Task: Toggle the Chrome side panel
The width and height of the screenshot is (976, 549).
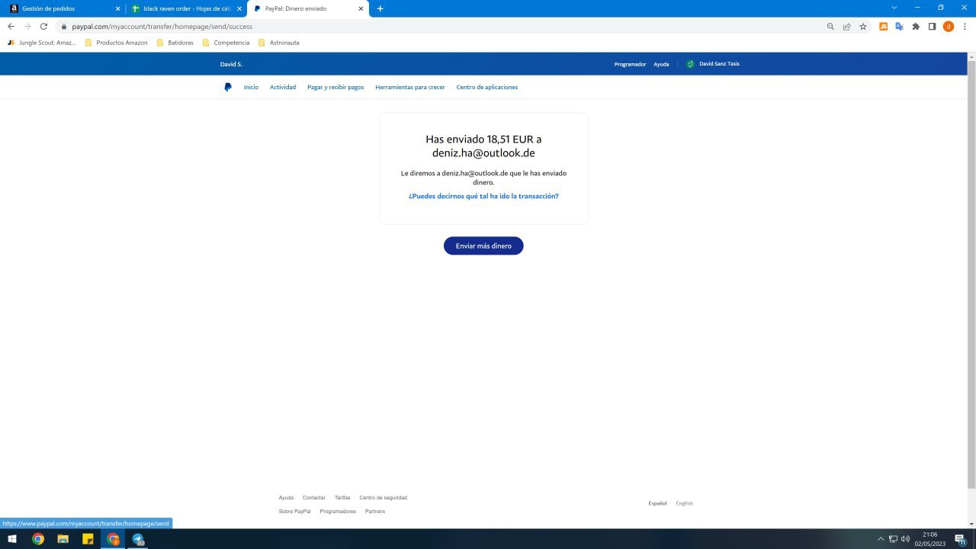Action: point(932,27)
